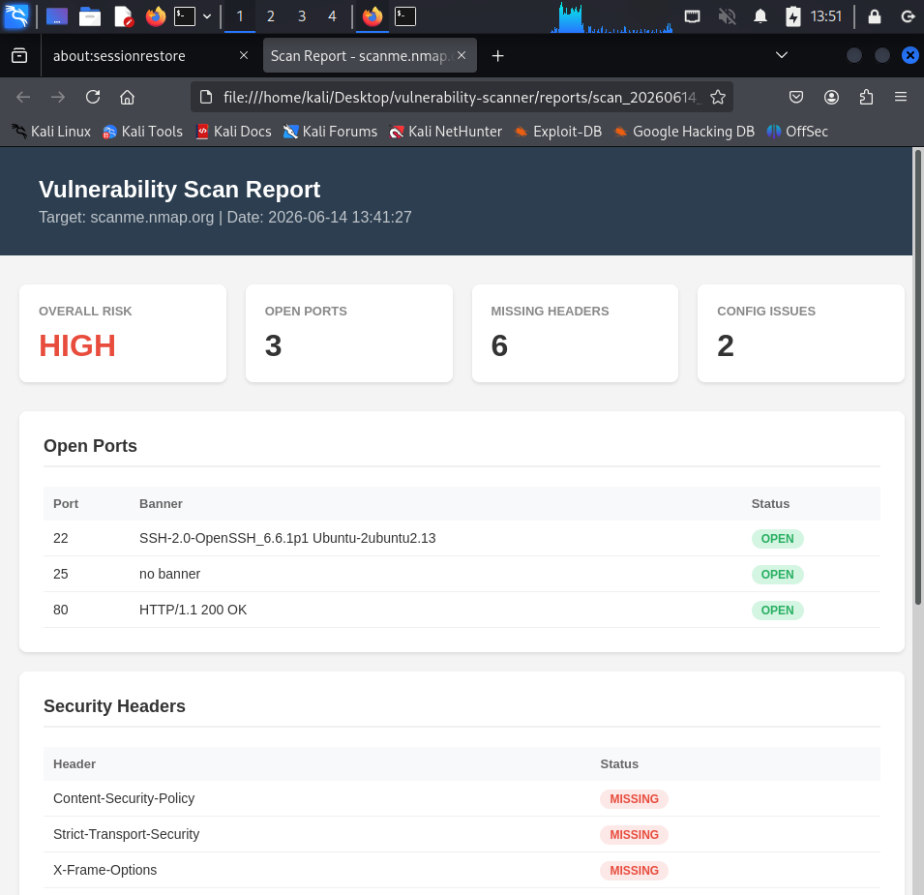Viewport: 924px width, 895px height.
Task: Open the Kali applications menu icon
Action: coord(15,15)
